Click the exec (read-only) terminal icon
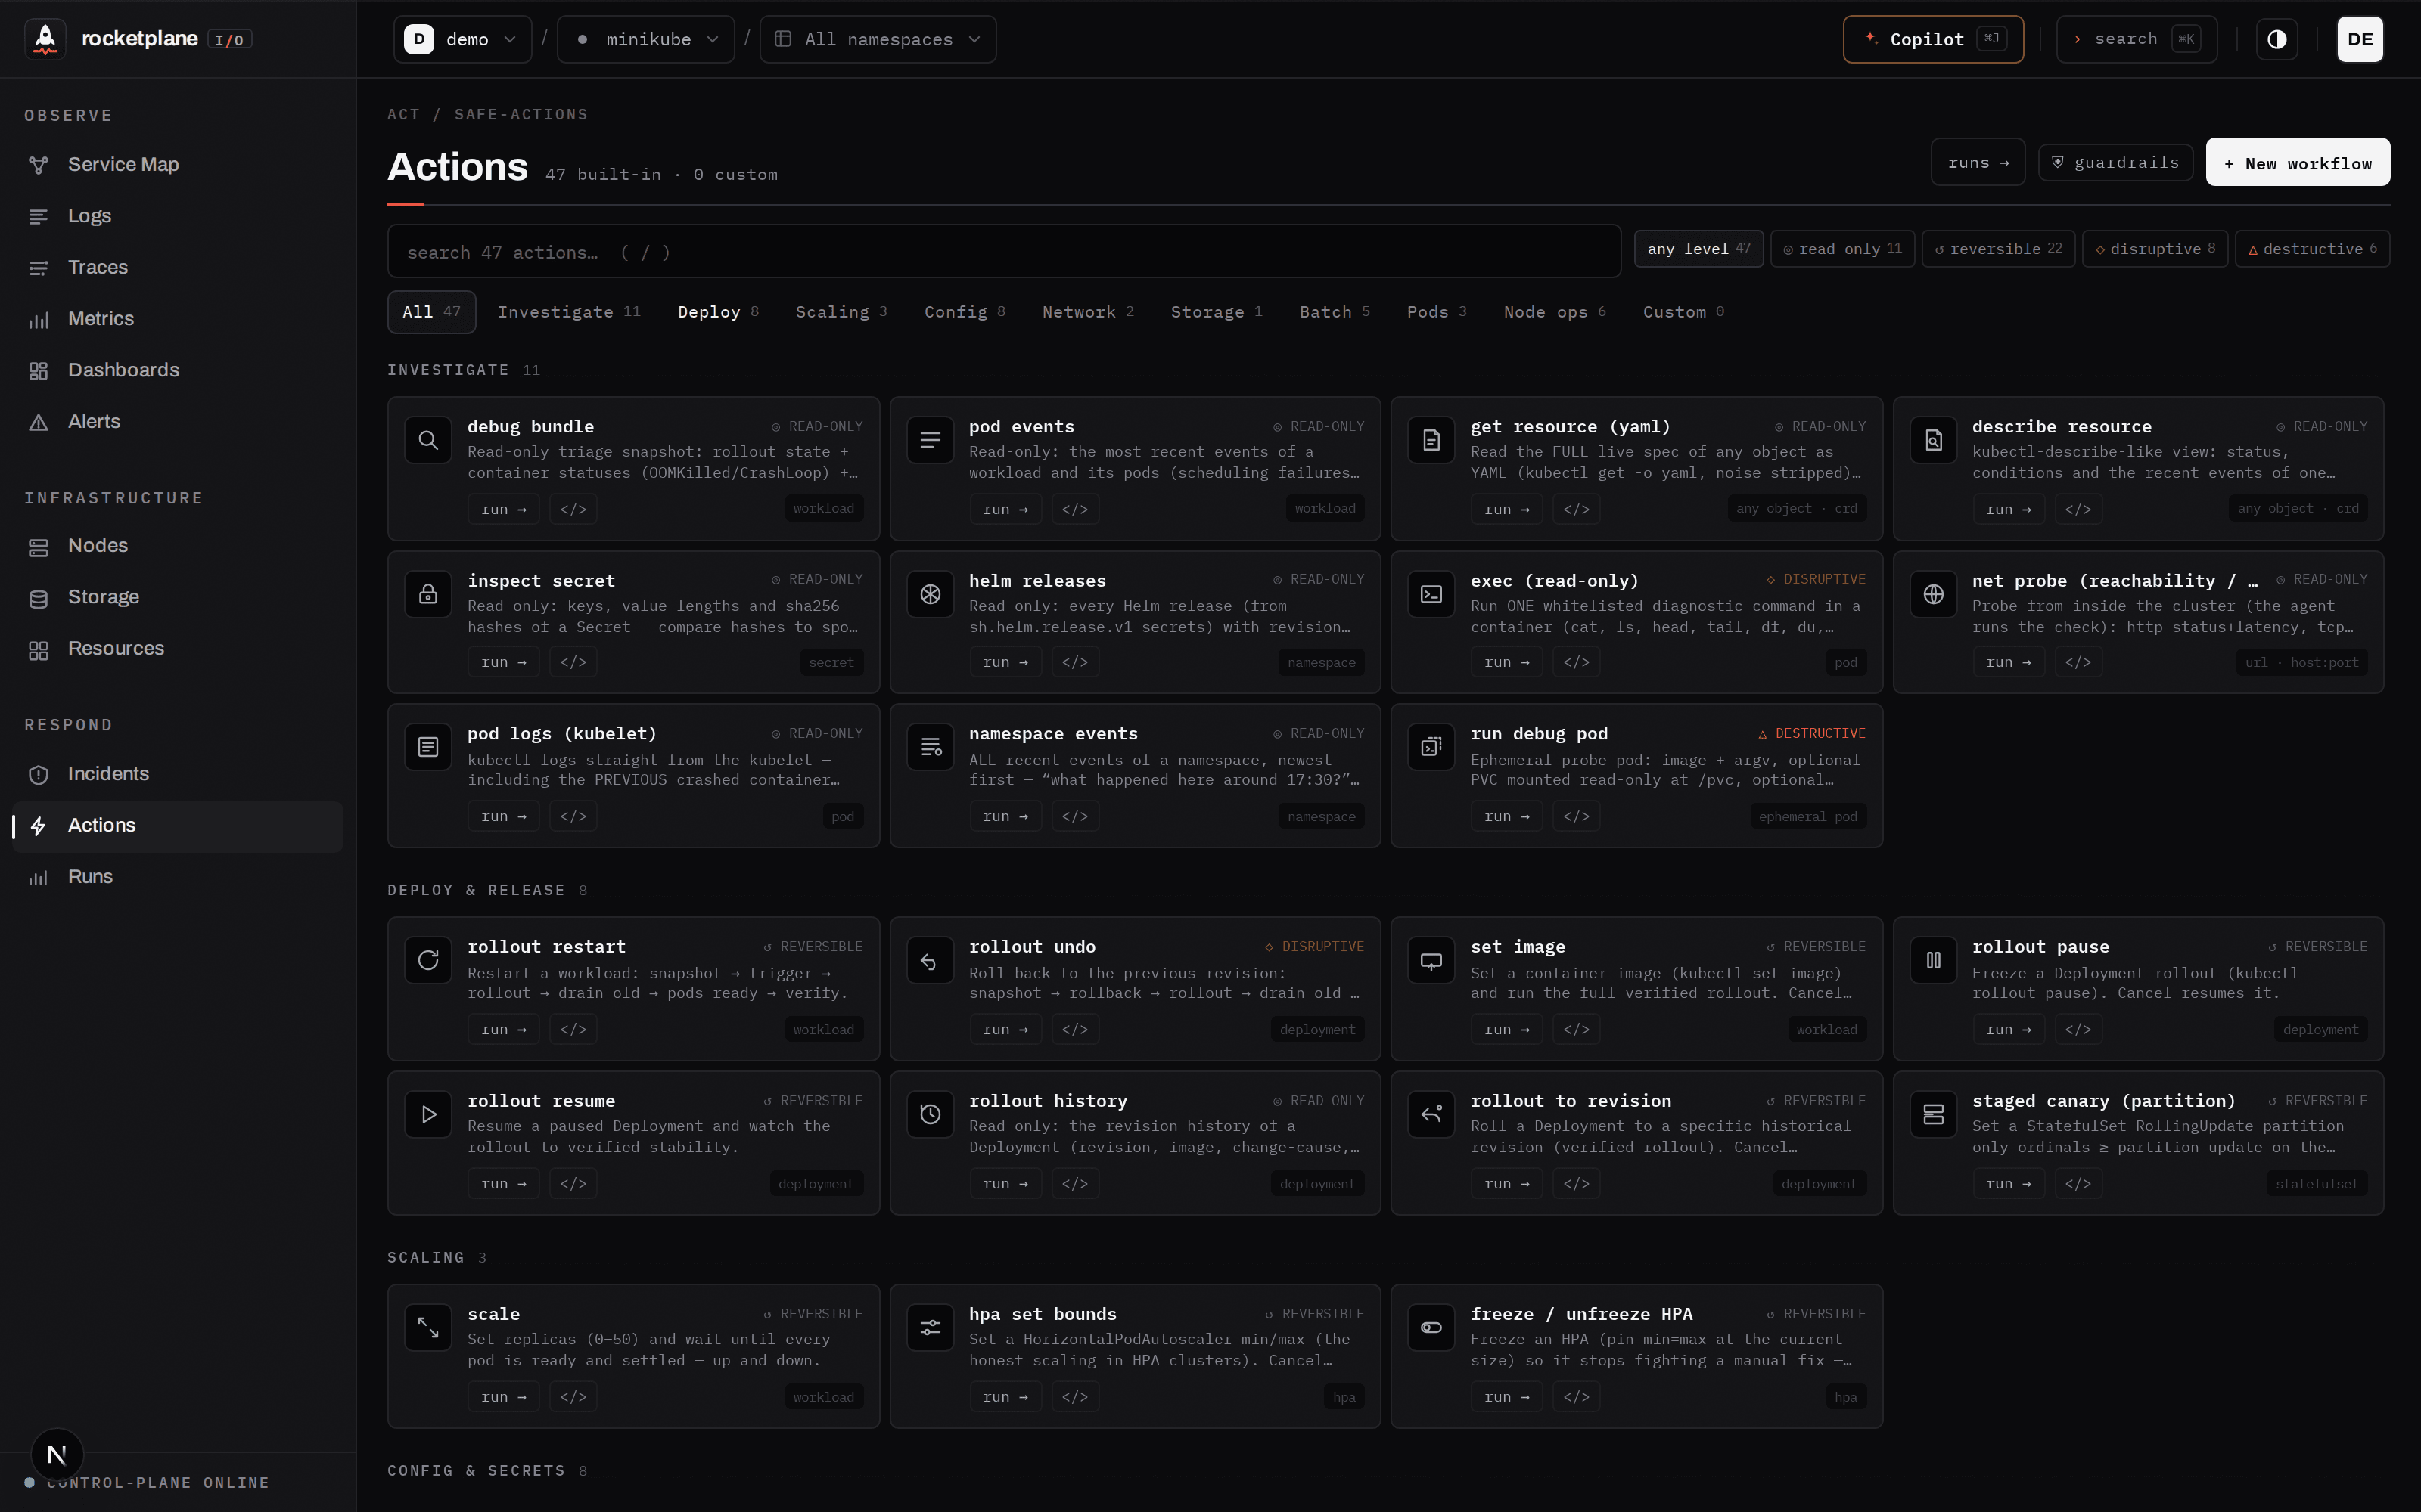This screenshot has width=2421, height=1512. 1431,594
